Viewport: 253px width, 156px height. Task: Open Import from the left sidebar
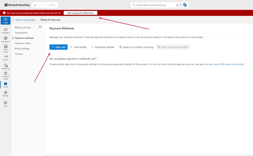click(x=6, y=58)
